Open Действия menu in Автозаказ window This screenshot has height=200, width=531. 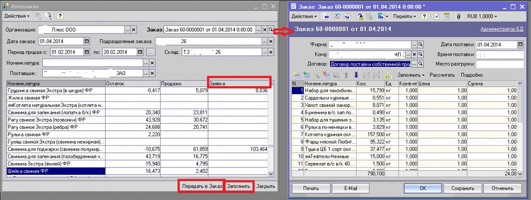(17, 16)
